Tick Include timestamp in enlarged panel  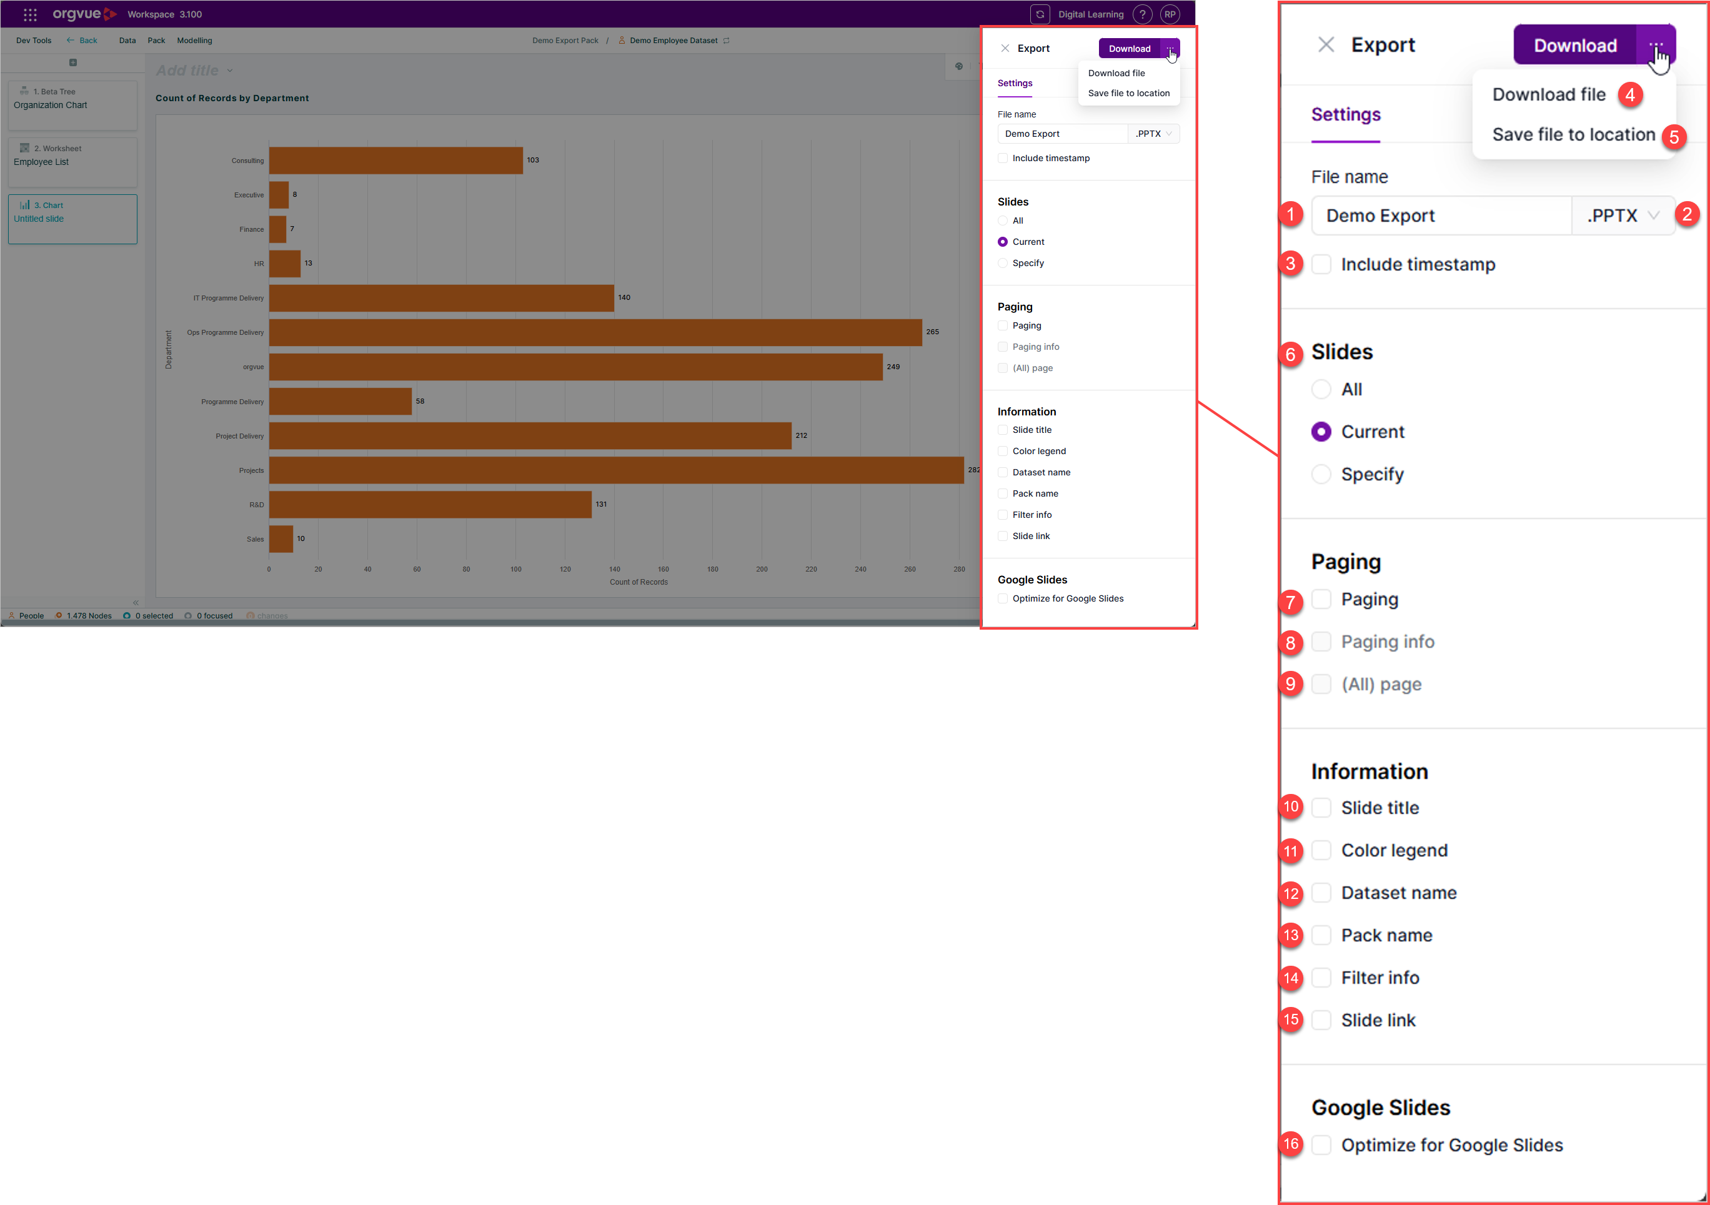pos(1321,264)
